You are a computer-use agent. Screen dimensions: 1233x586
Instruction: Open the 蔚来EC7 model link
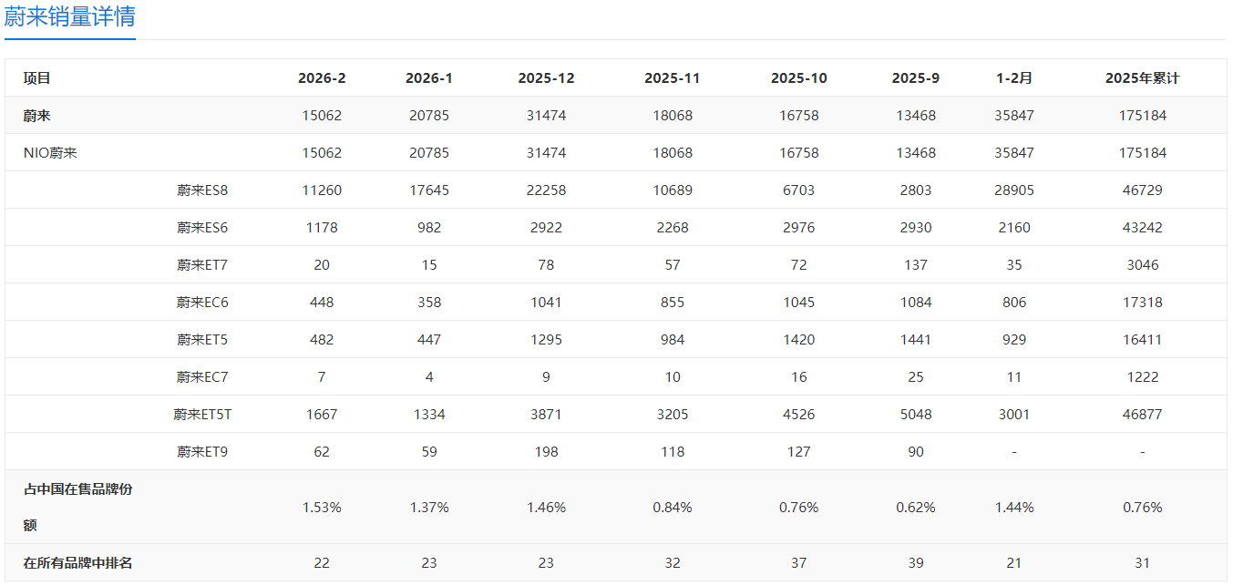(x=202, y=377)
